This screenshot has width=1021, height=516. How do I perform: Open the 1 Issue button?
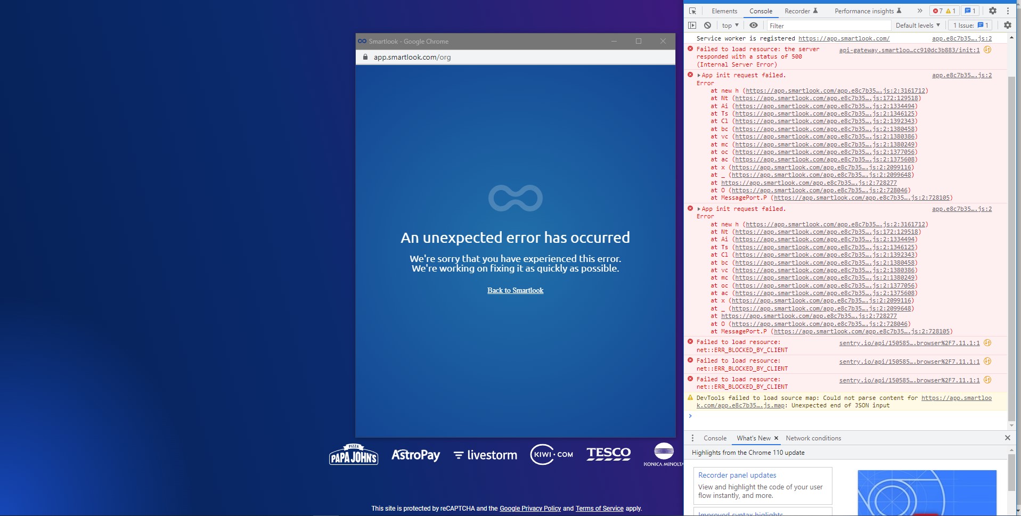(x=970, y=25)
